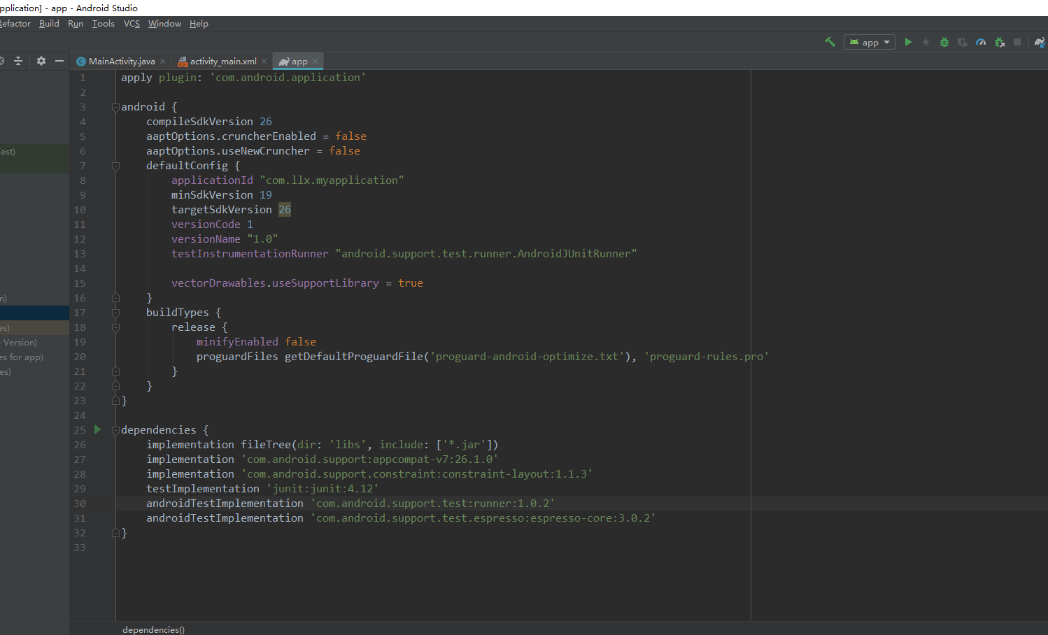Screen dimensions: 1048x635
Task: Close the app gradle tab
Action: [316, 62]
